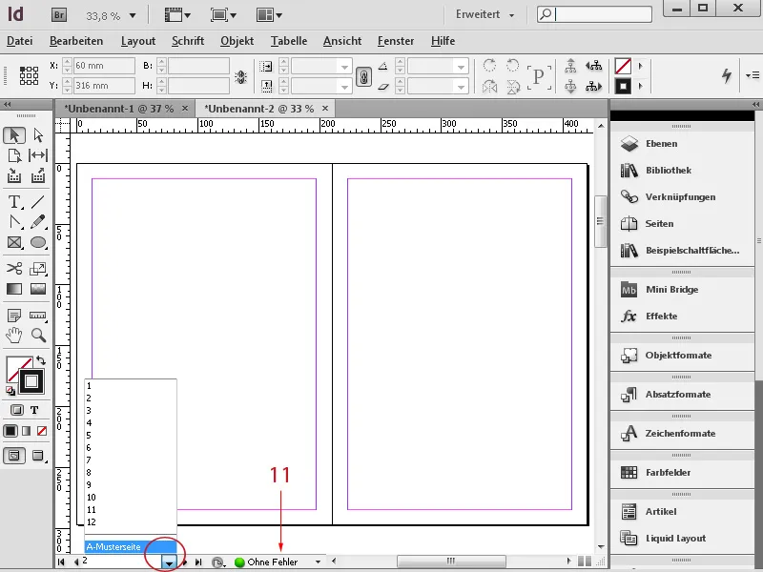Screen dimensions: 763x572
Task: Click the flip horizontal icon
Action: click(489, 87)
